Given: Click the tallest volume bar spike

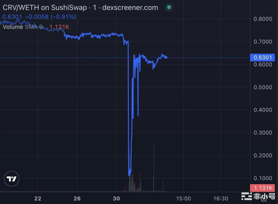Looking at the screenshot, I should point(153,168).
